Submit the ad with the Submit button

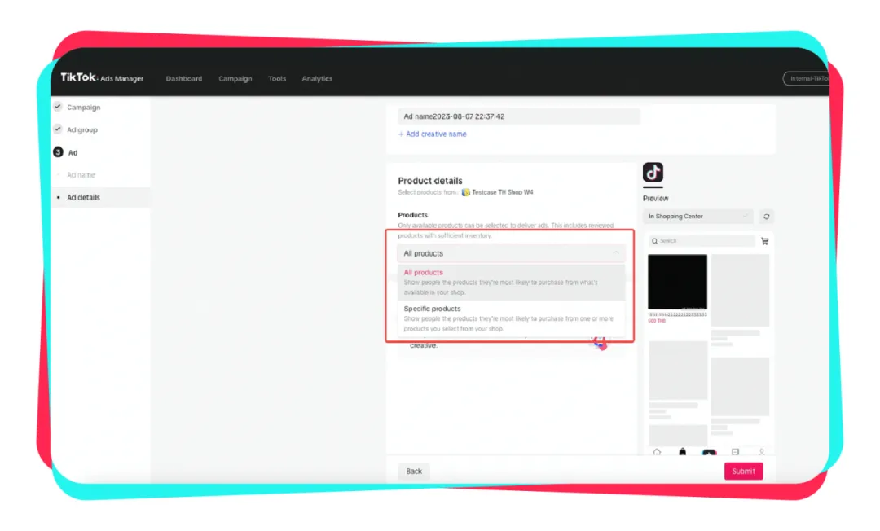[x=742, y=471]
